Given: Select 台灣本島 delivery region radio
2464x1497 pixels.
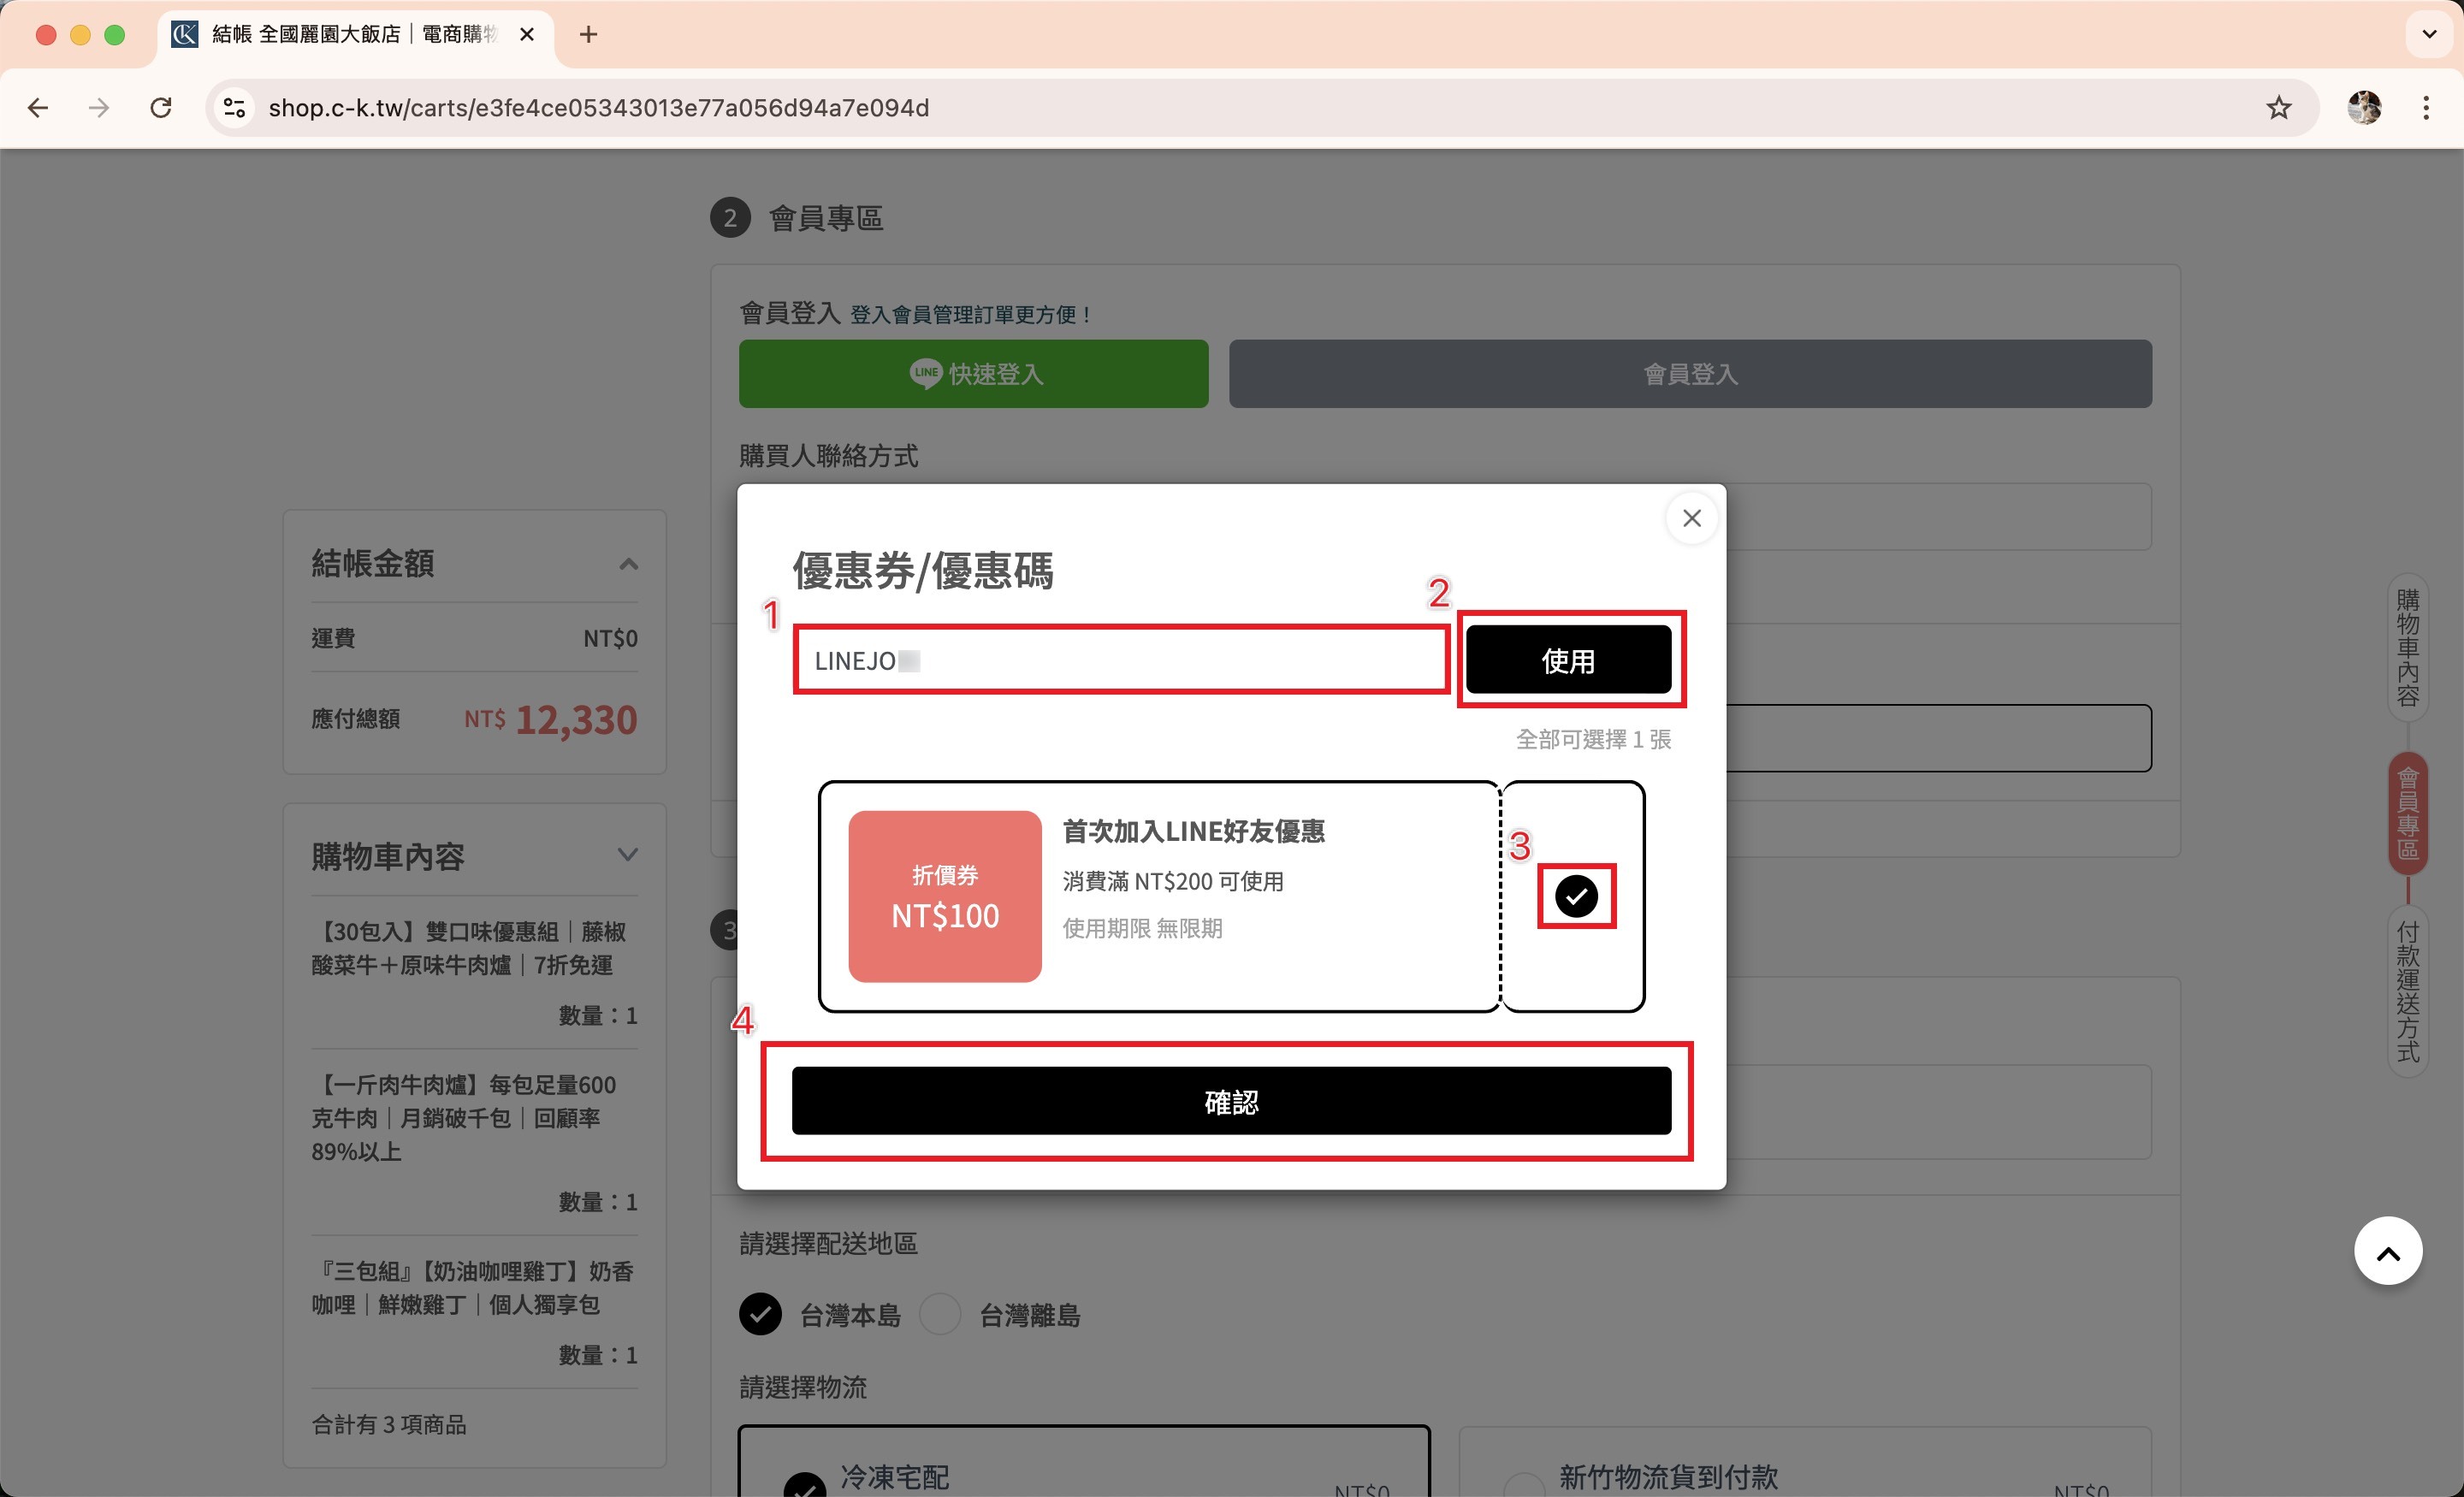Looking at the screenshot, I should click(x=760, y=1314).
